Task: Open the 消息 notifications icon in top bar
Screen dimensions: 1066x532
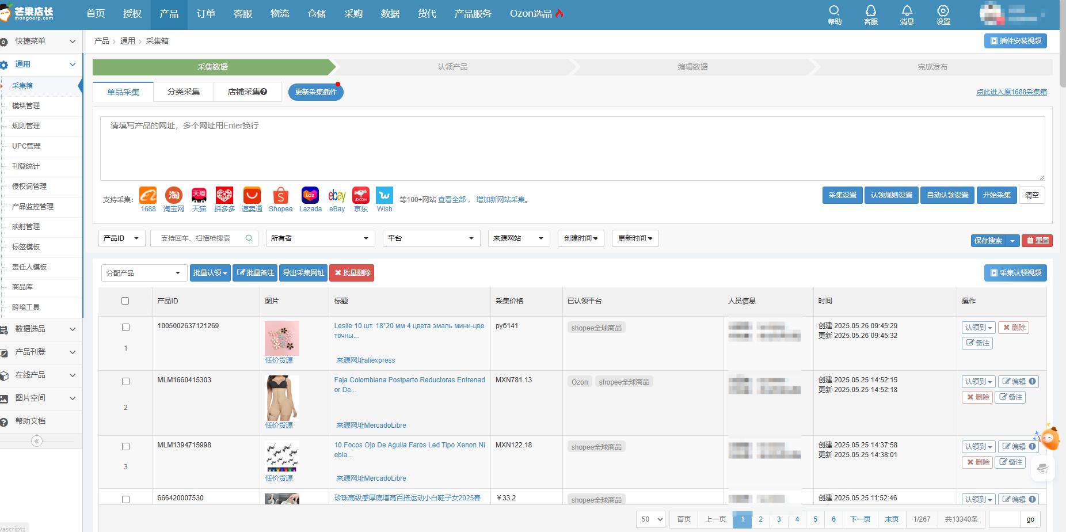Action: 907,14
